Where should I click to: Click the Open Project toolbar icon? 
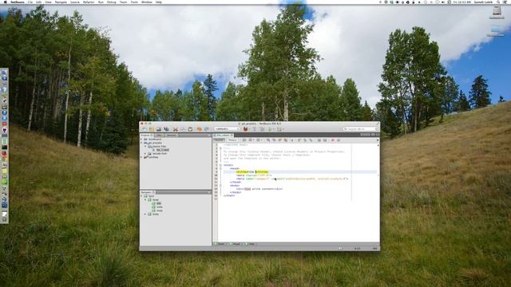[x=159, y=129]
